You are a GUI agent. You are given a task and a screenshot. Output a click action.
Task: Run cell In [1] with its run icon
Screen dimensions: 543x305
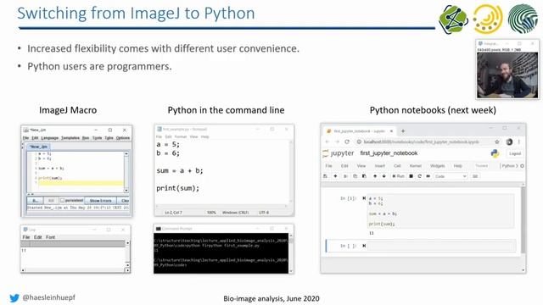pyautogui.click(x=364, y=198)
